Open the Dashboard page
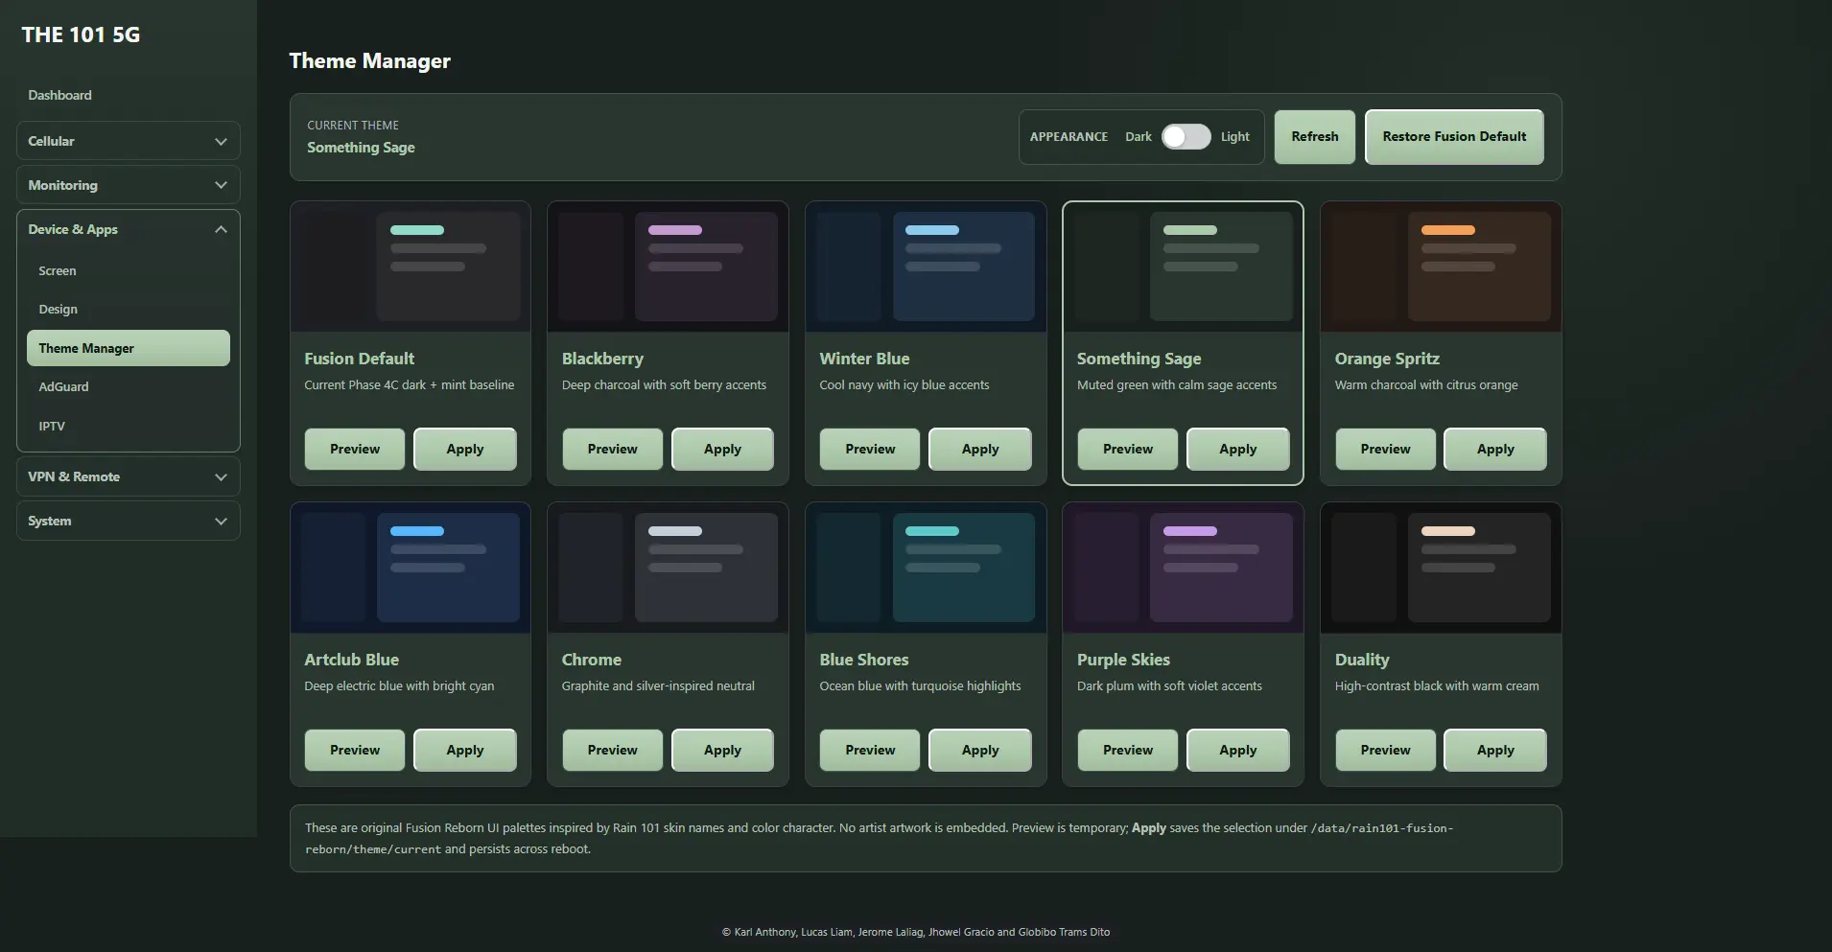 [x=59, y=95]
